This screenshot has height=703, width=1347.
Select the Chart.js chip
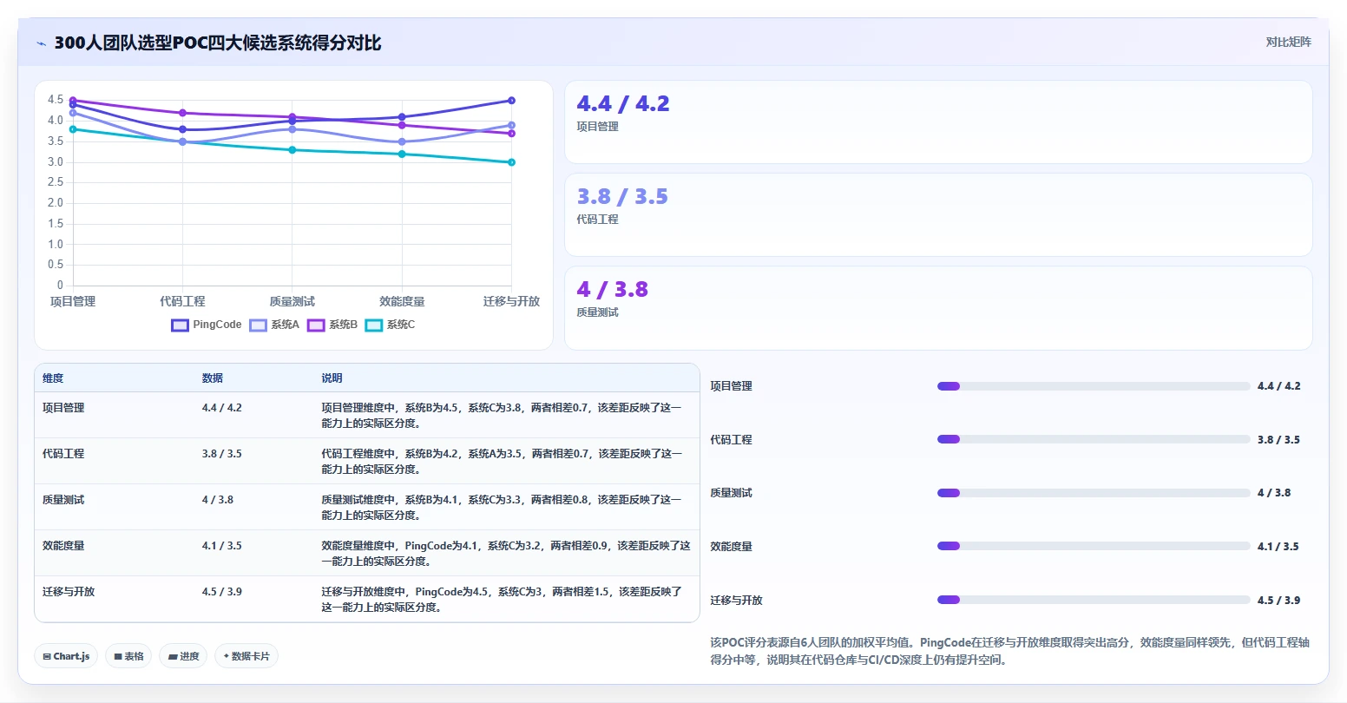[x=66, y=656]
